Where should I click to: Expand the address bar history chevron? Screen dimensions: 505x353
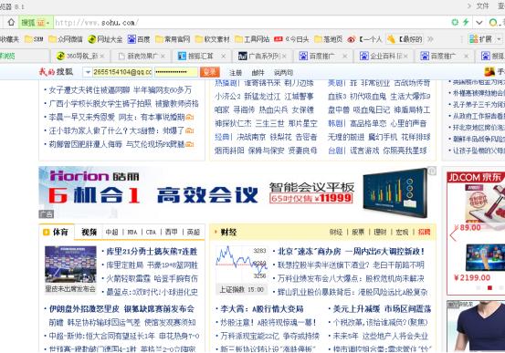479,23
